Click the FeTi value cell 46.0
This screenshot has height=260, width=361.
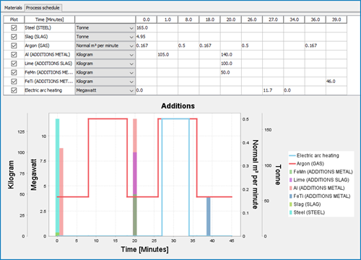click(x=336, y=82)
